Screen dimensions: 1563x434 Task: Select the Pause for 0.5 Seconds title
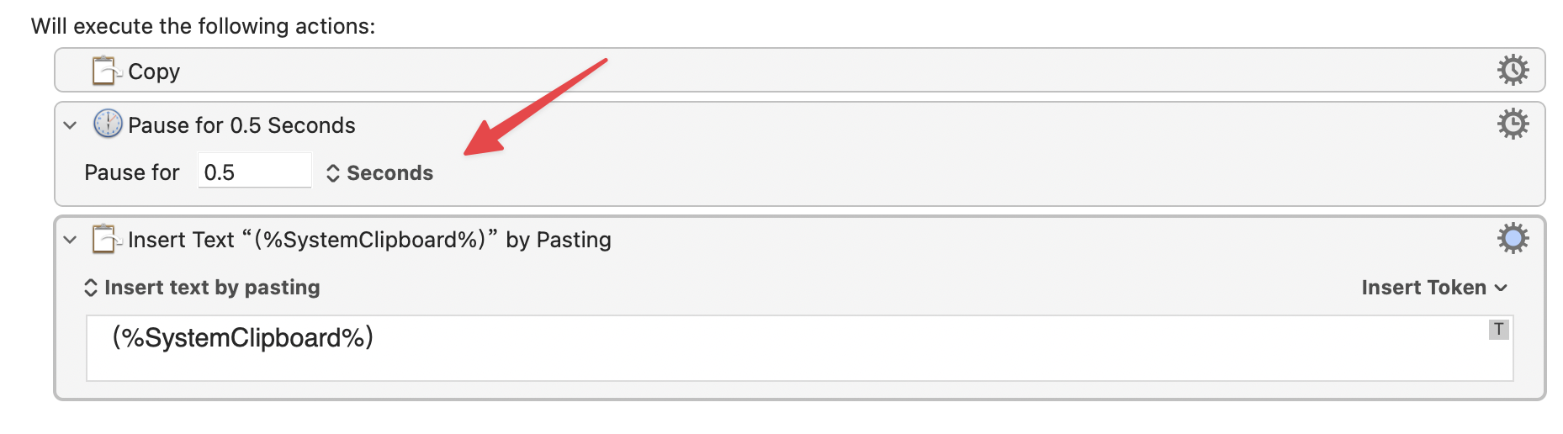click(x=241, y=125)
